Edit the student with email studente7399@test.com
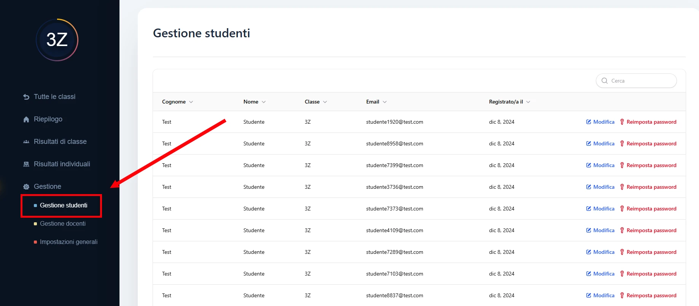699x306 pixels. pos(600,165)
